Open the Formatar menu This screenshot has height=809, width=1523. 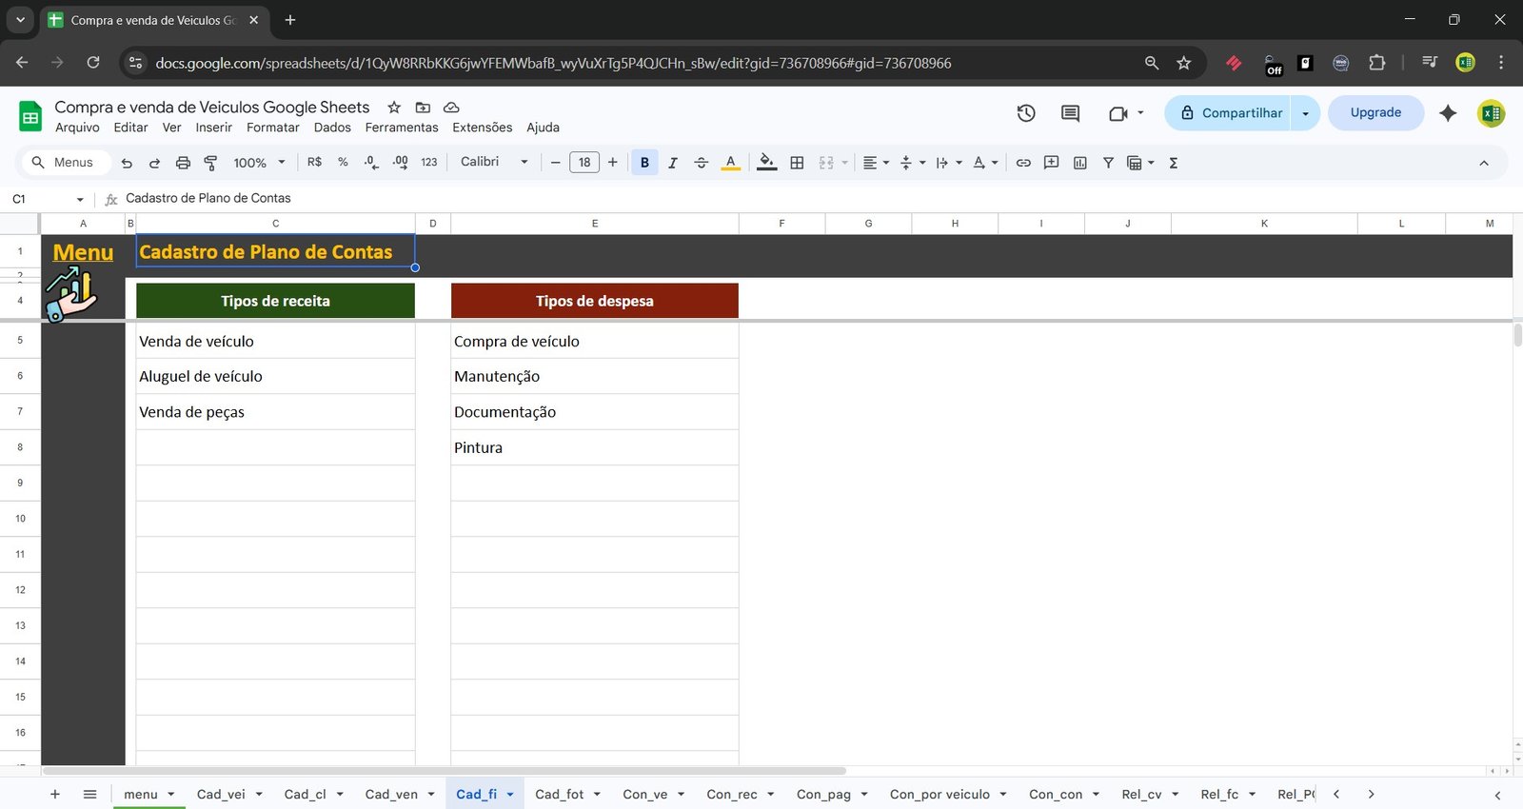pos(272,128)
